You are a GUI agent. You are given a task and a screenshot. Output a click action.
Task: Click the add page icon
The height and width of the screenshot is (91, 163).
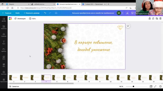click(153, 18)
